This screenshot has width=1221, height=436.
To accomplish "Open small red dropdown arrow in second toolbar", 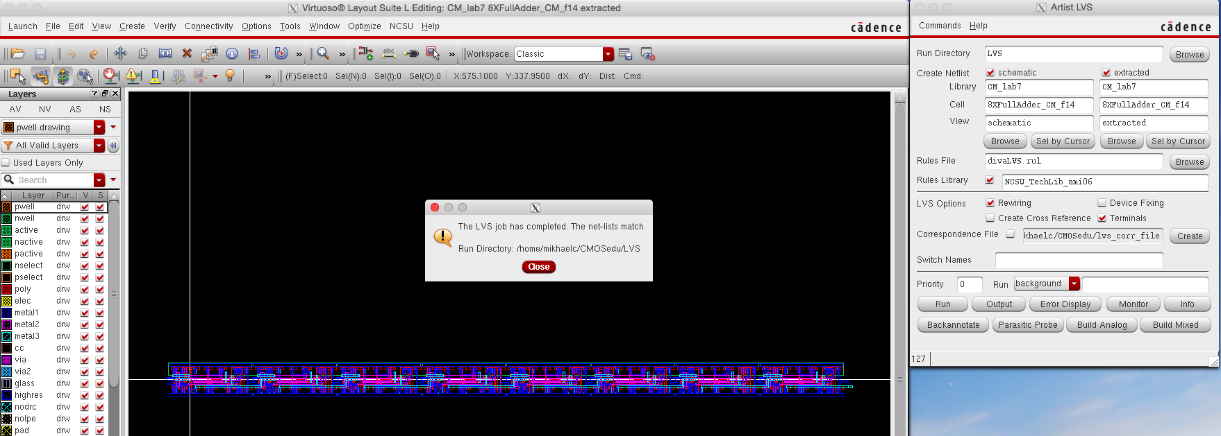I will (x=215, y=76).
